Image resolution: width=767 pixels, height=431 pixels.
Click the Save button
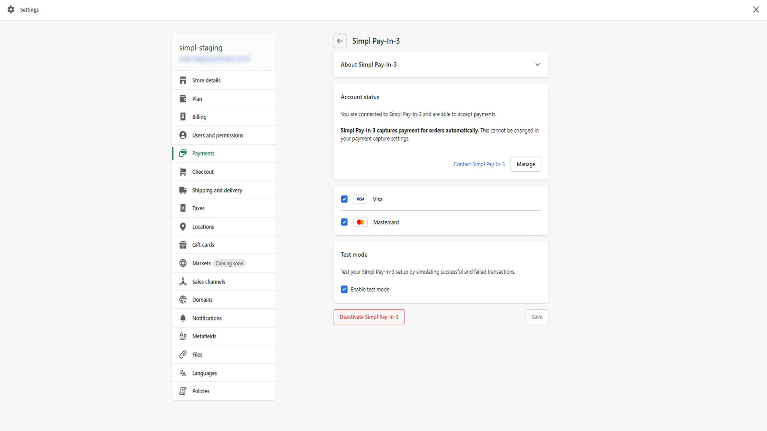click(x=537, y=317)
